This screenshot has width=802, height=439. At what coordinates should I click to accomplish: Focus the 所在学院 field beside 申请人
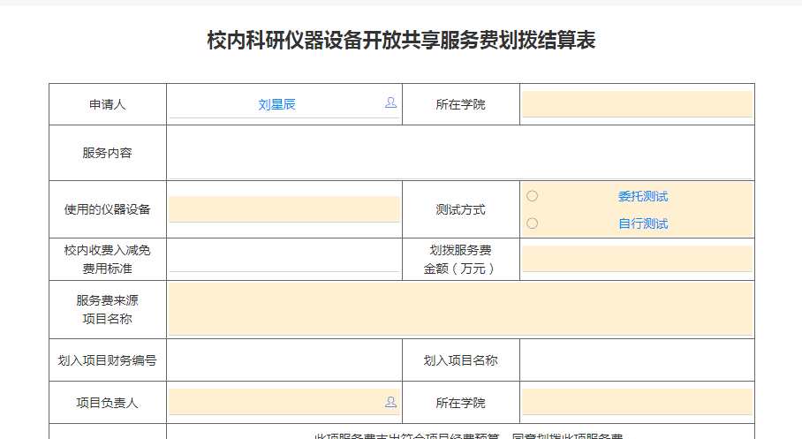pos(637,104)
